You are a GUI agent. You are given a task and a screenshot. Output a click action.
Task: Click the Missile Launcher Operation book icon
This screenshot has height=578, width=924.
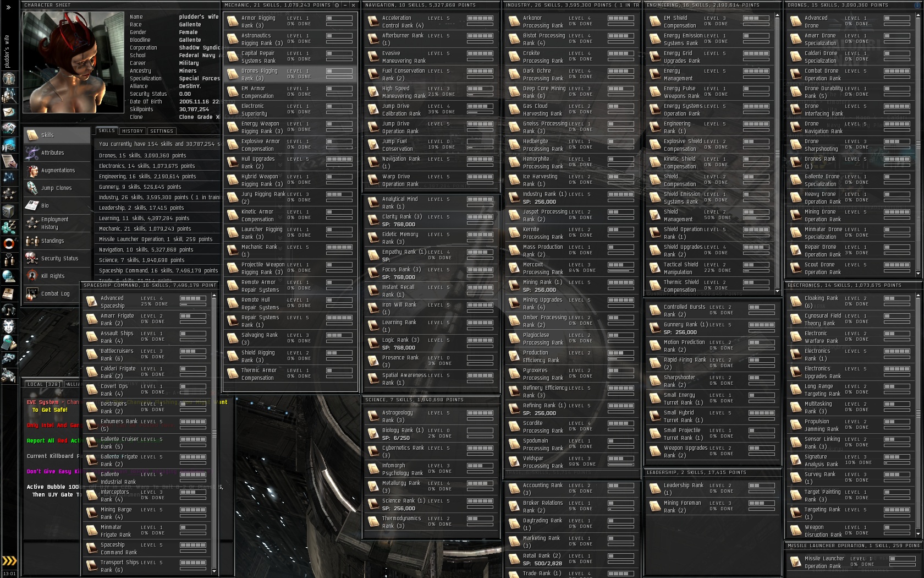(x=796, y=562)
